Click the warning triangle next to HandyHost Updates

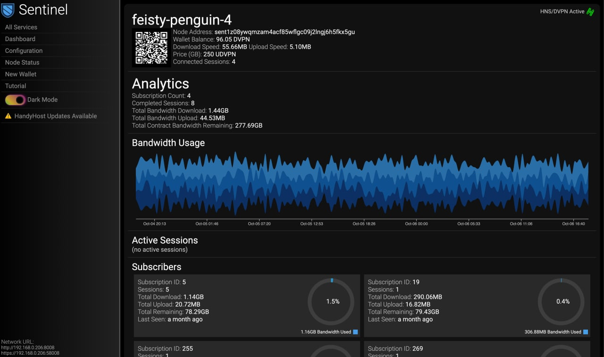(x=8, y=116)
